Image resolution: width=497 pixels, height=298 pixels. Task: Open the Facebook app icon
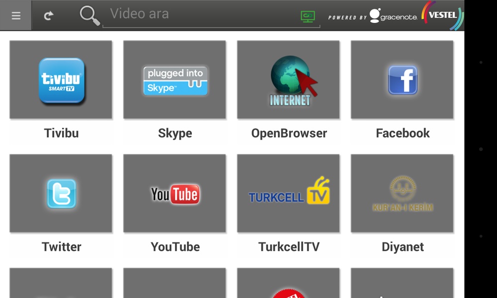pyautogui.click(x=402, y=79)
